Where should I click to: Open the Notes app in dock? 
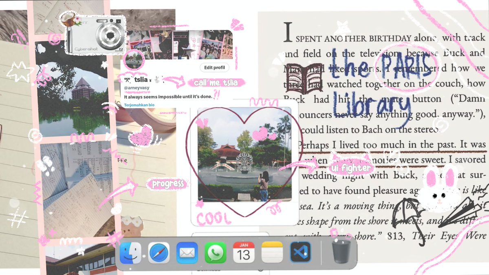point(272,252)
